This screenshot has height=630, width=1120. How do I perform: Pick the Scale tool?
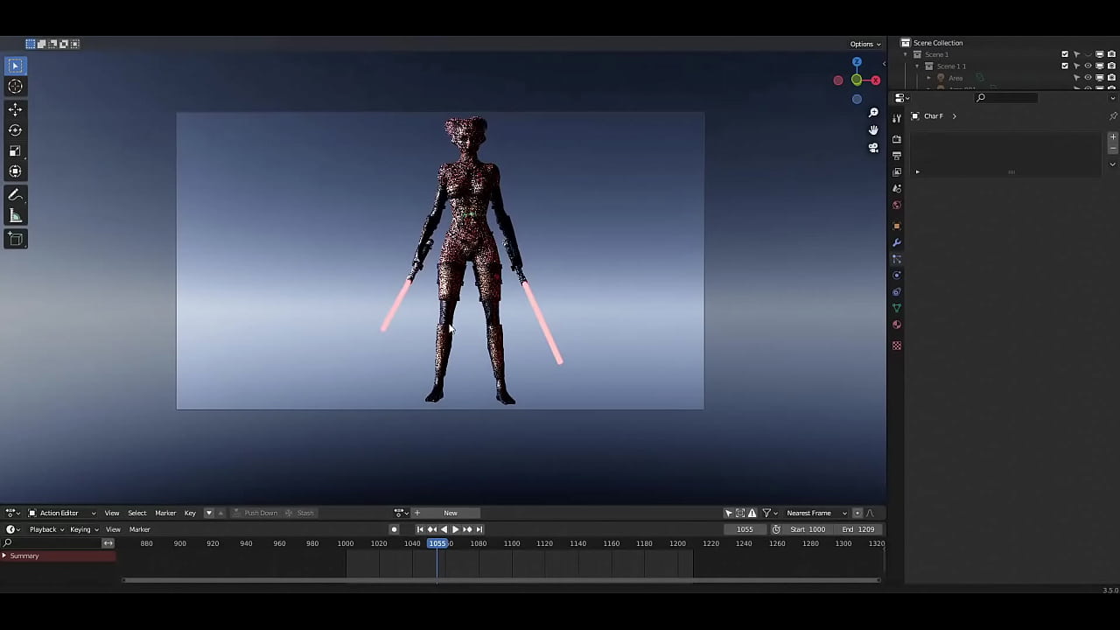[x=15, y=151]
